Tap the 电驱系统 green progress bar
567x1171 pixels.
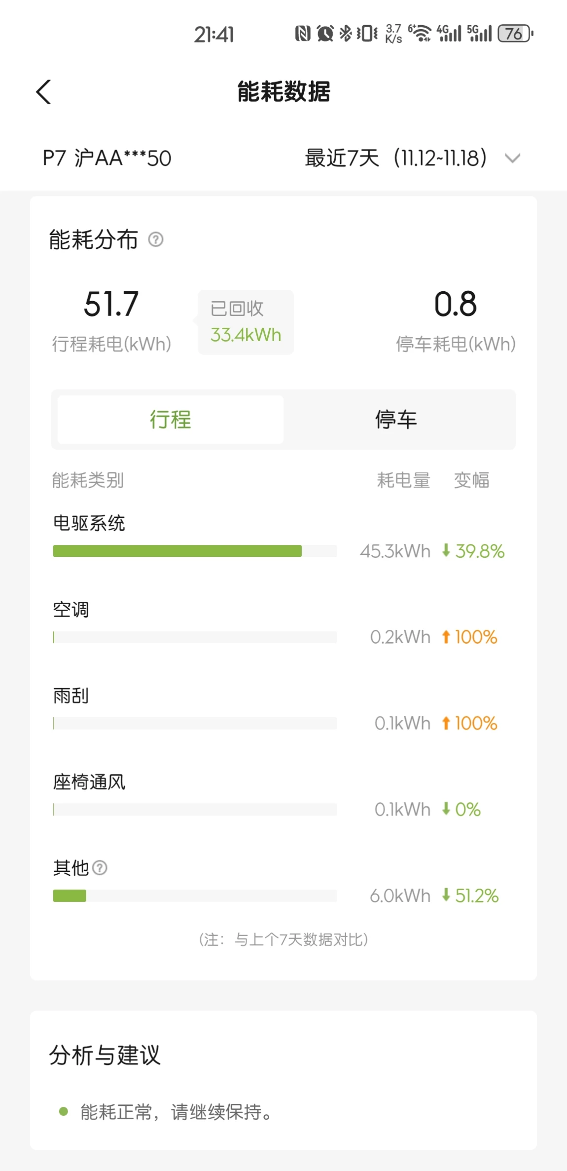click(x=177, y=551)
